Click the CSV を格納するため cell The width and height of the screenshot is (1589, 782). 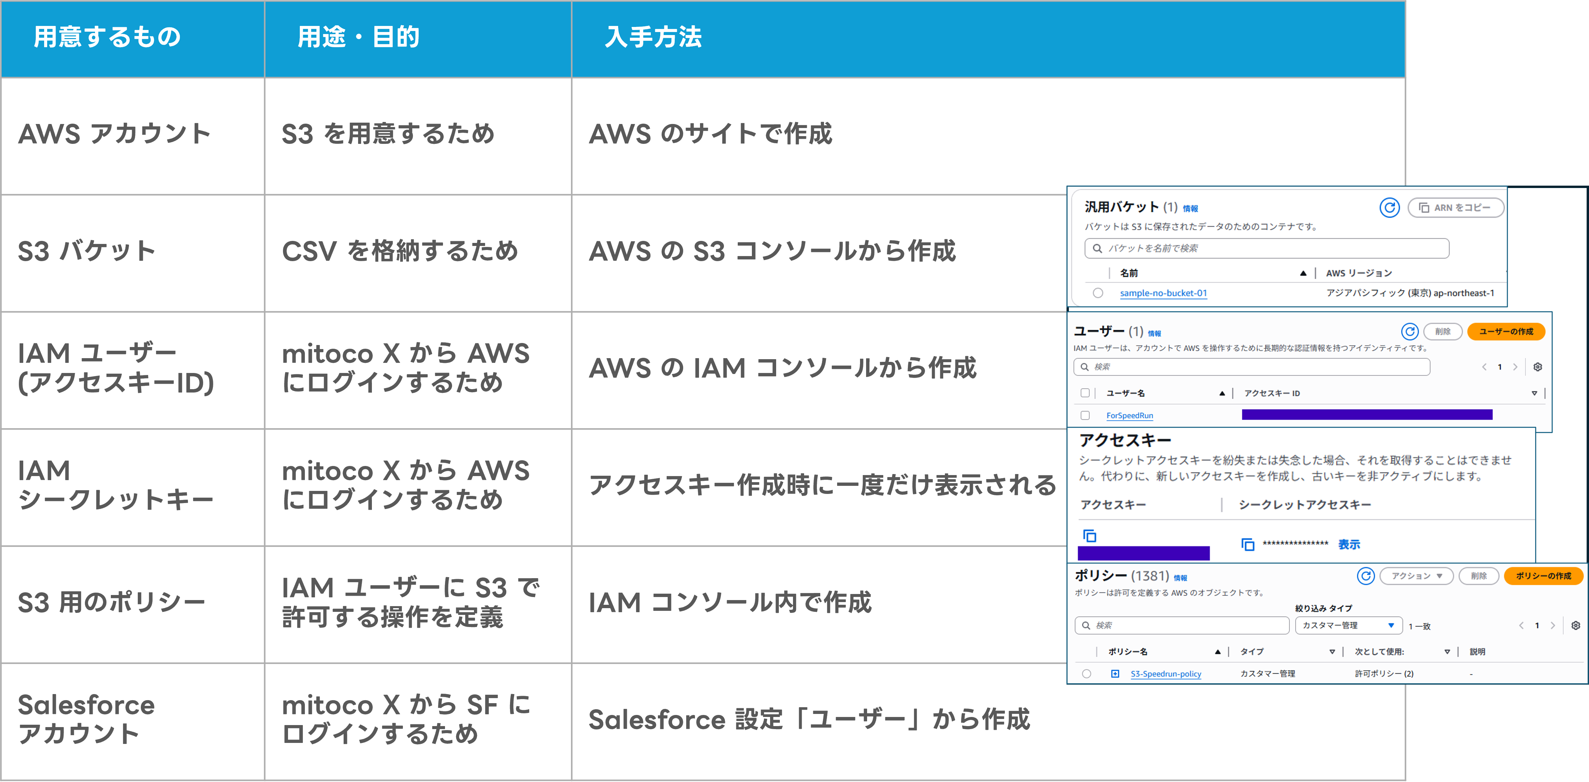click(418, 253)
